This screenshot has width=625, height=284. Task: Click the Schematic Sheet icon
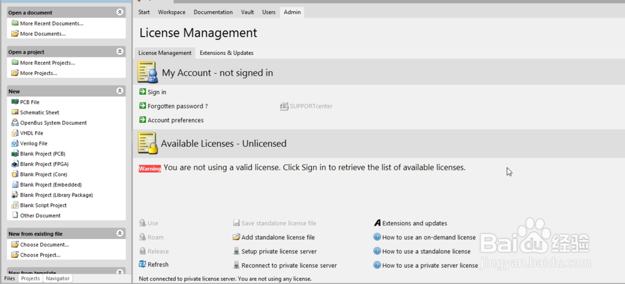pyautogui.click(x=15, y=112)
